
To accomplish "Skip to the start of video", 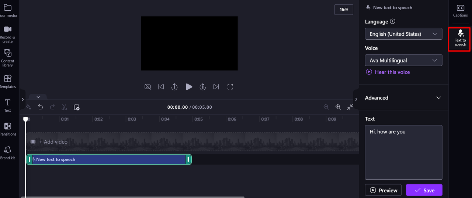I will 161,87.
